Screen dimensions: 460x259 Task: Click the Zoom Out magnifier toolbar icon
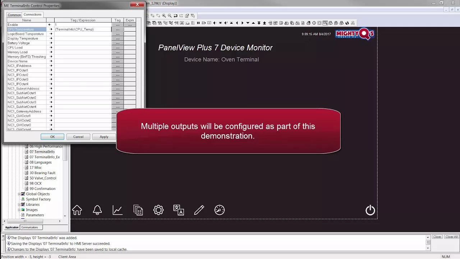(170, 16)
